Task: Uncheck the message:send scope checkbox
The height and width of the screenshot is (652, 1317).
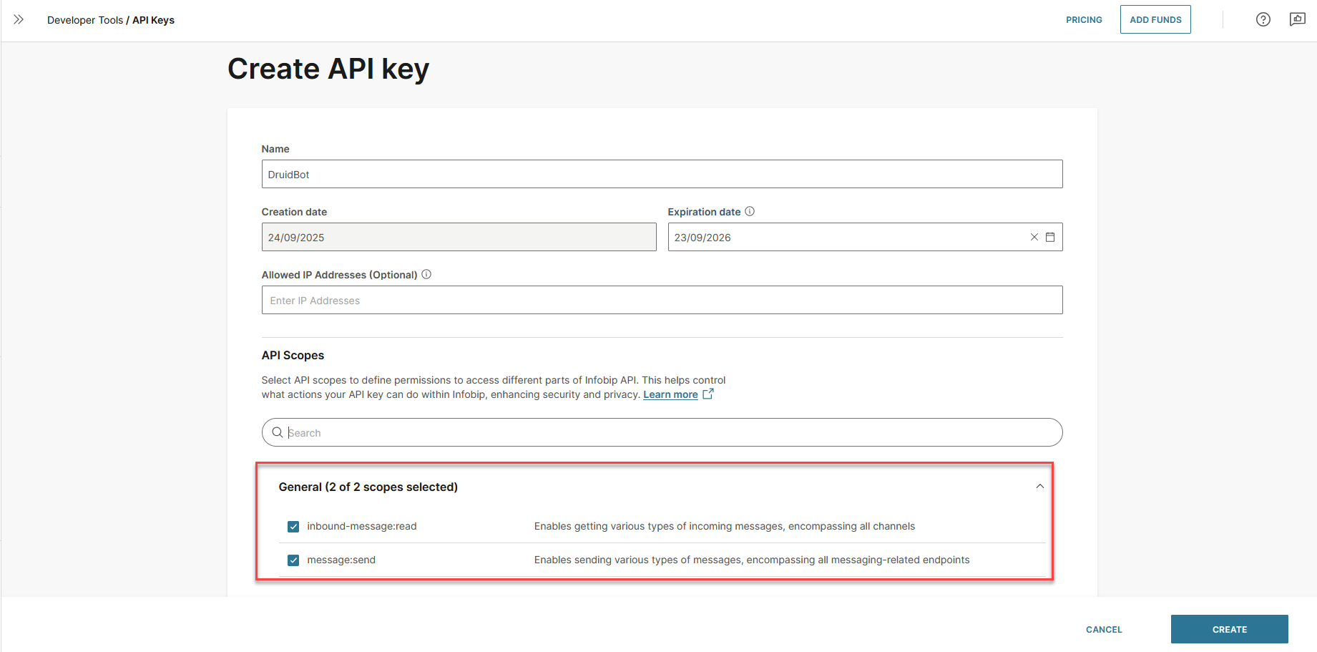Action: tap(293, 560)
